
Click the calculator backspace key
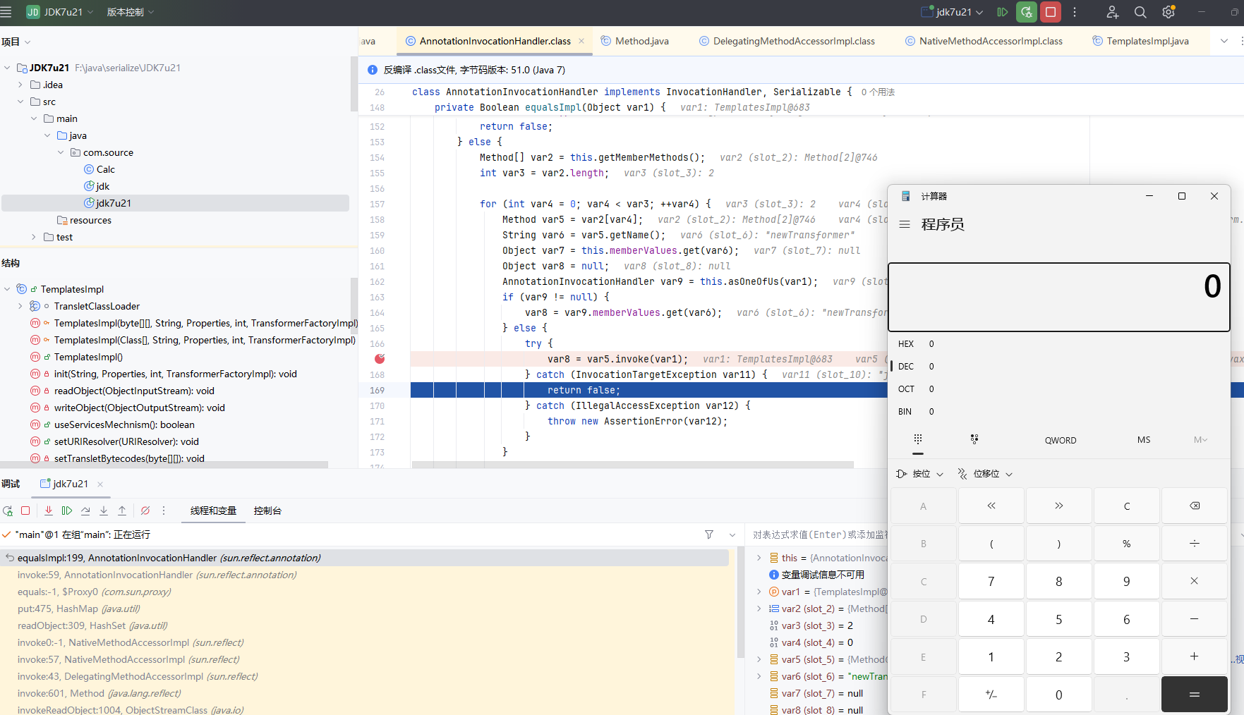(1195, 506)
